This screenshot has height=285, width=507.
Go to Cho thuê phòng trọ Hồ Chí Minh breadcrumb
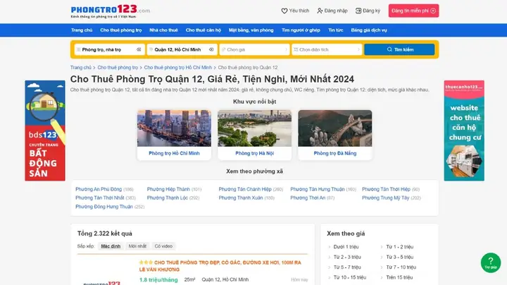(x=178, y=67)
